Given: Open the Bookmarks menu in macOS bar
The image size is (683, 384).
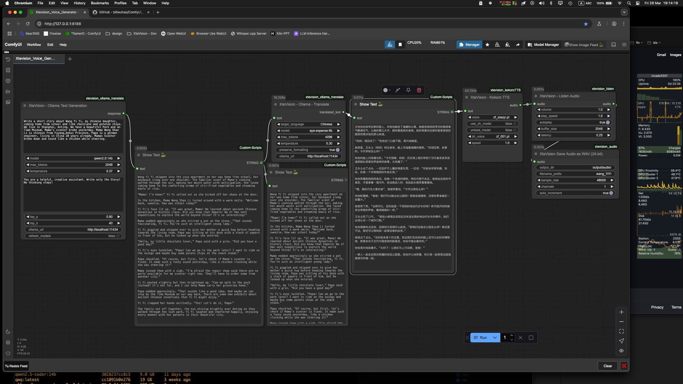Looking at the screenshot, I should [x=100, y=3].
